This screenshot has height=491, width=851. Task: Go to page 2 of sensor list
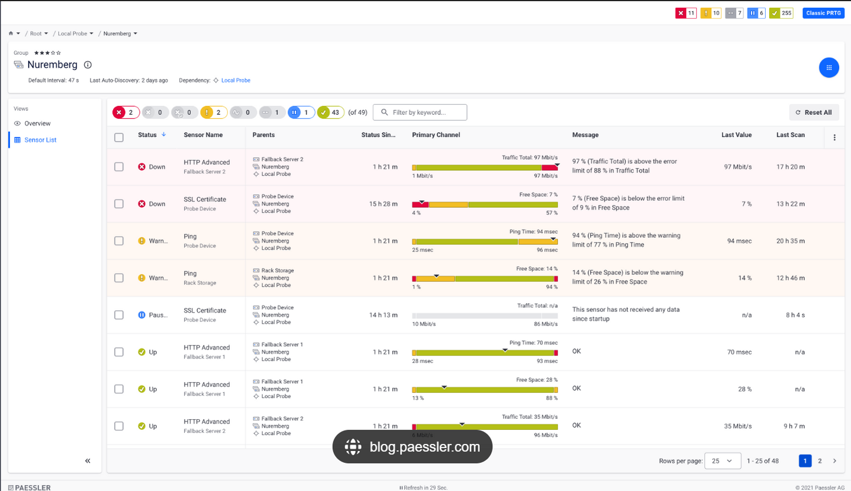[x=820, y=461]
